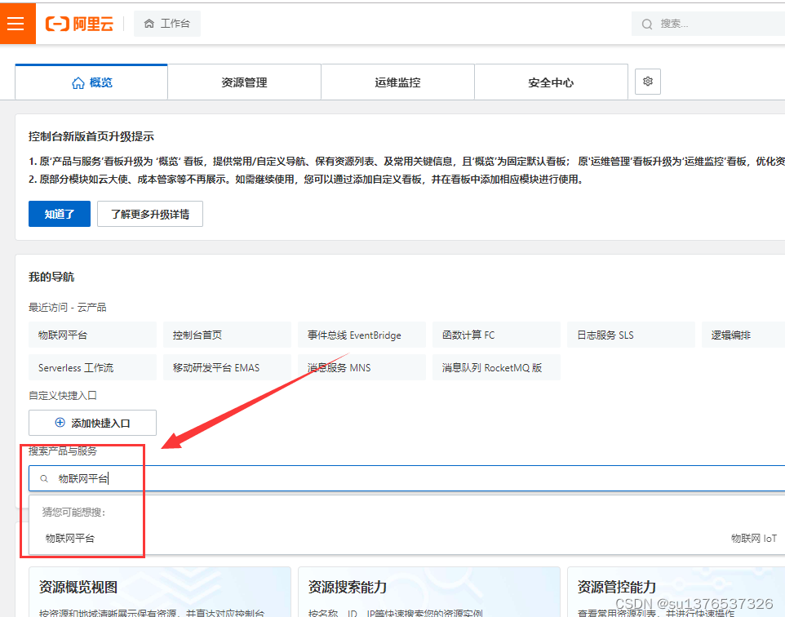The image size is (785, 617).
Task: Open the 资源概览视图 card
Action: coord(160,592)
